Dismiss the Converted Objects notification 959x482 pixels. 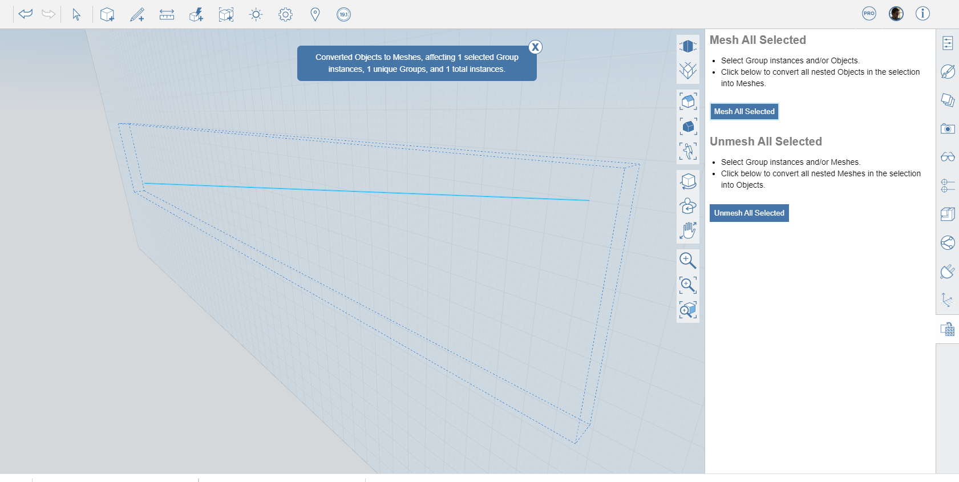pyautogui.click(x=535, y=47)
